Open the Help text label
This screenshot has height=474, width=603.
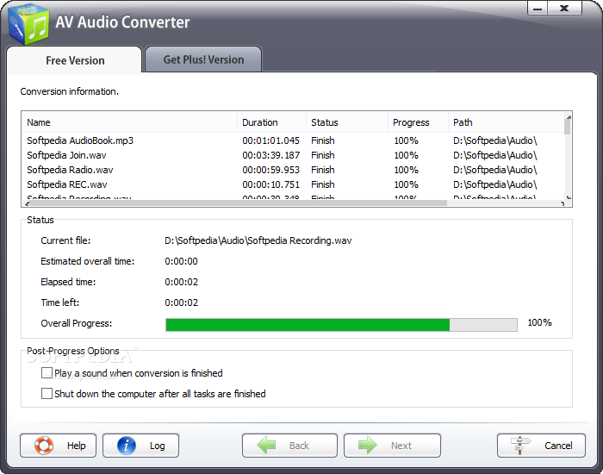(x=76, y=446)
